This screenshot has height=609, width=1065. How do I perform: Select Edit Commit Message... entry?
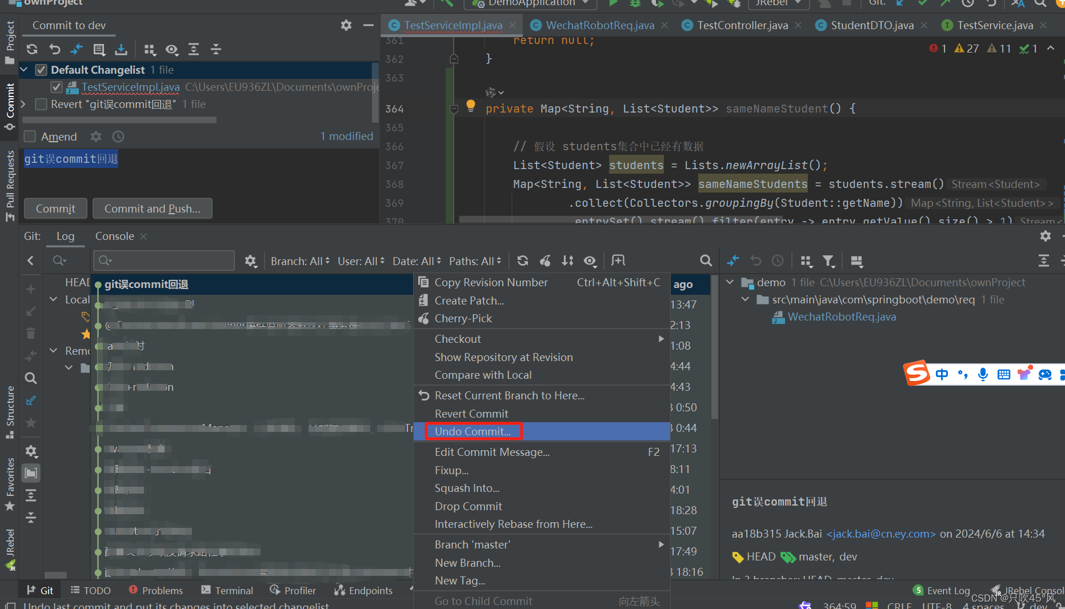pyautogui.click(x=541, y=452)
